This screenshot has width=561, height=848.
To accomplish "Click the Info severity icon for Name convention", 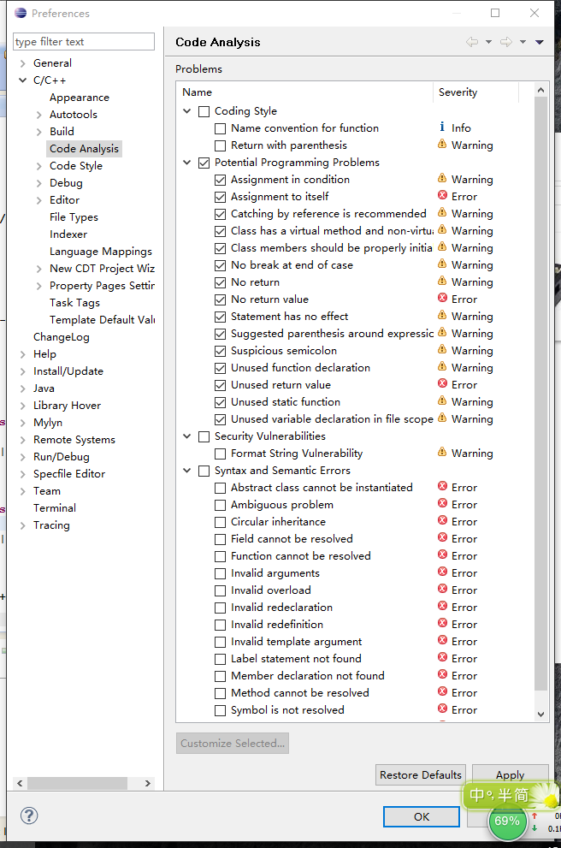I will point(442,127).
